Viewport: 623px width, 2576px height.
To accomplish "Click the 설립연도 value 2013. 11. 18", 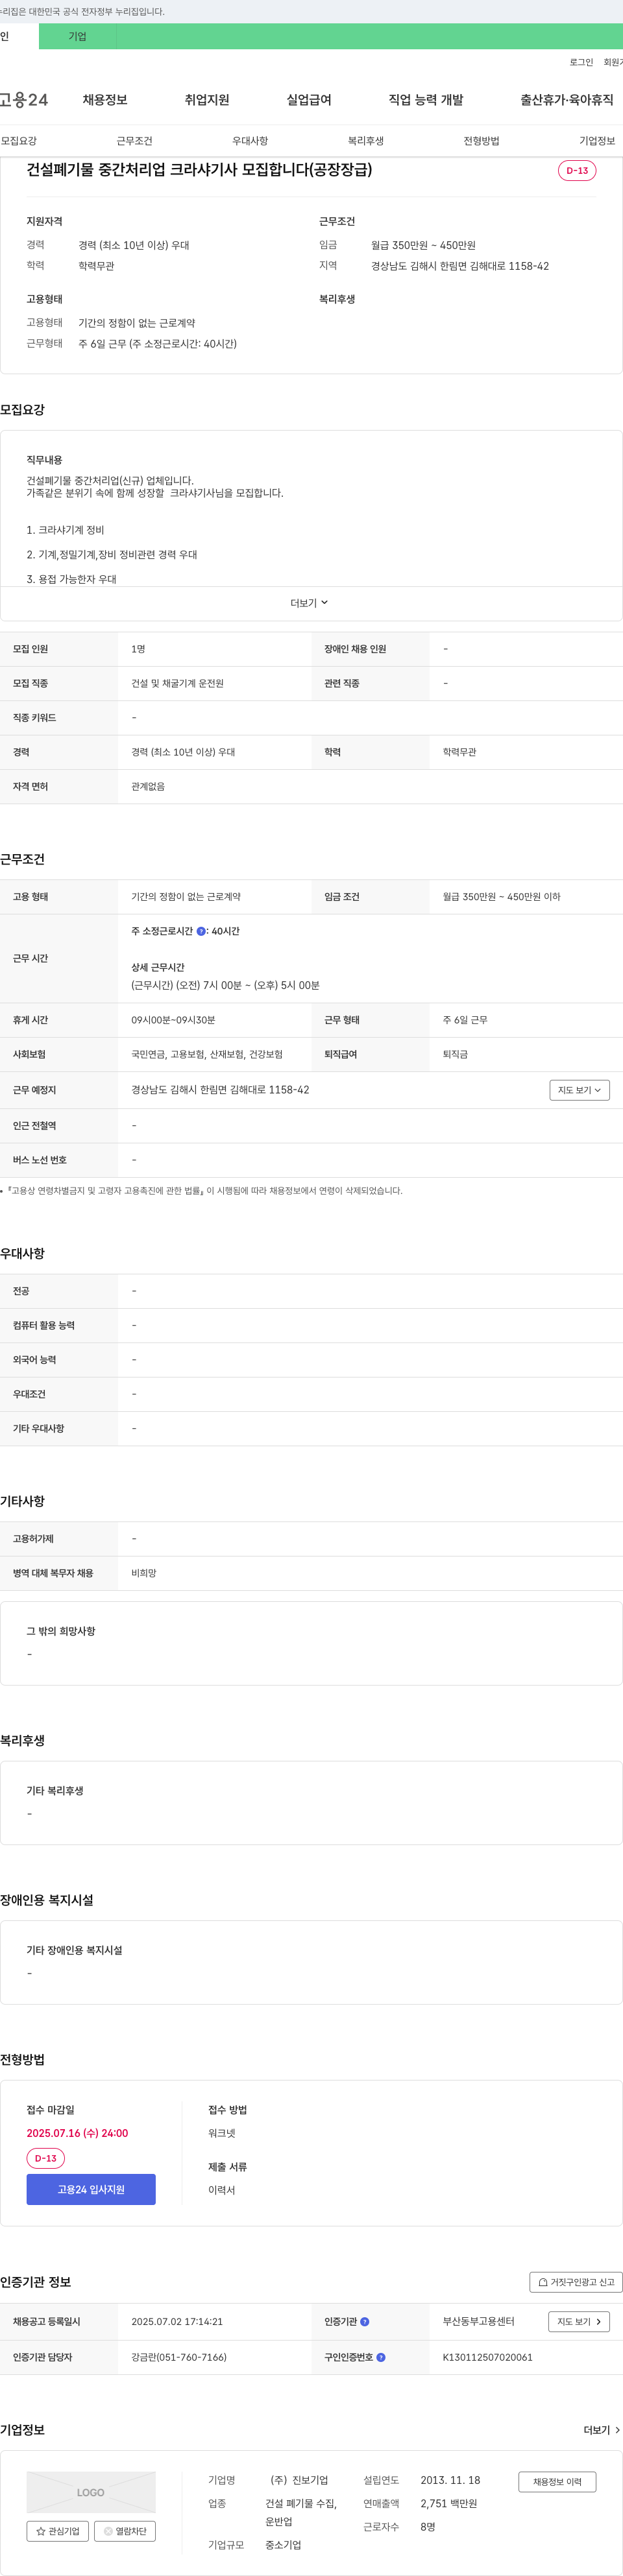I will 450,2480.
